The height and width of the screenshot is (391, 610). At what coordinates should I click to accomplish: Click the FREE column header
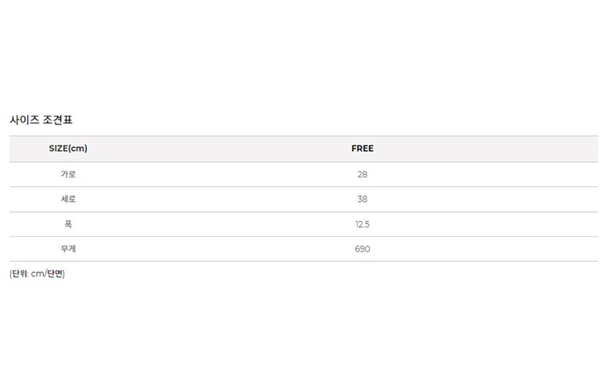pos(362,149)
